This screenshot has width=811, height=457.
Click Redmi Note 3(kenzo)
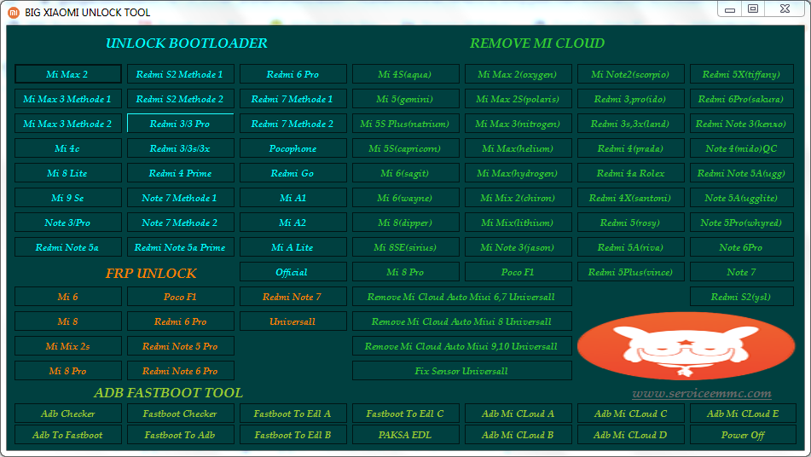click(742, 124)
